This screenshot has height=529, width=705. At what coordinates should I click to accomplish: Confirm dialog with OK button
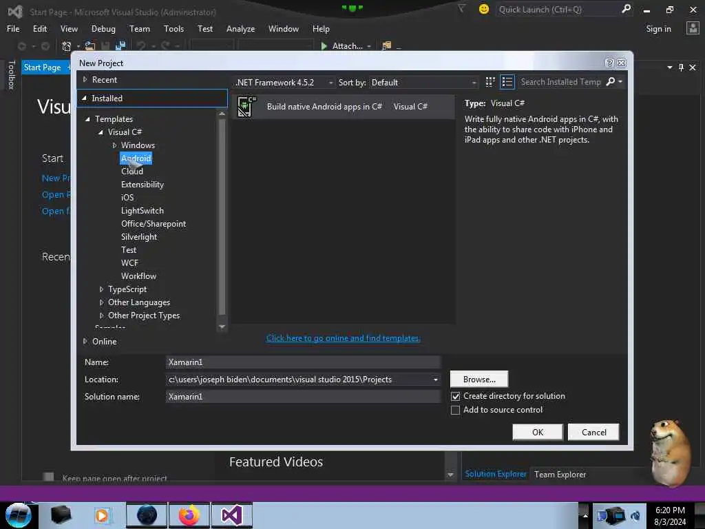point(538,433)
